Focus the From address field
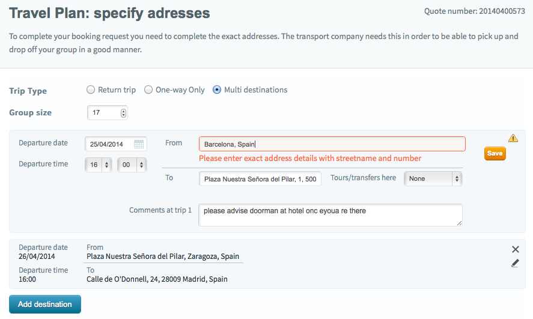Screen dimensions: 533x319 [x=332, y=144]
